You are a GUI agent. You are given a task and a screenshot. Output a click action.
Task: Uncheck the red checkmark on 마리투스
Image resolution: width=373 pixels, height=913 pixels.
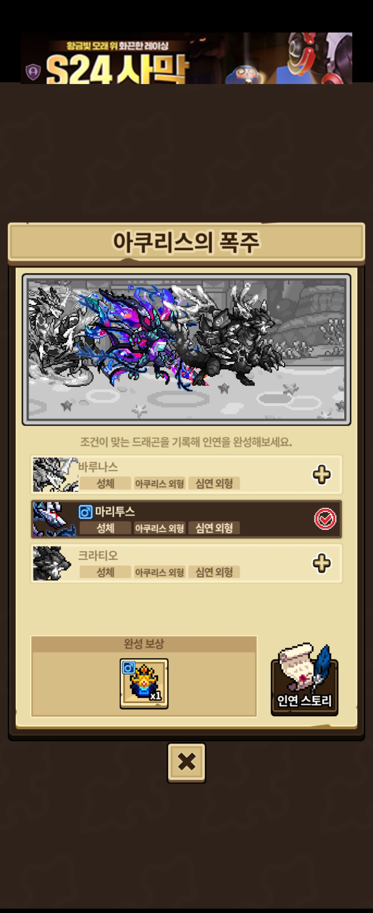pos(325,519)
